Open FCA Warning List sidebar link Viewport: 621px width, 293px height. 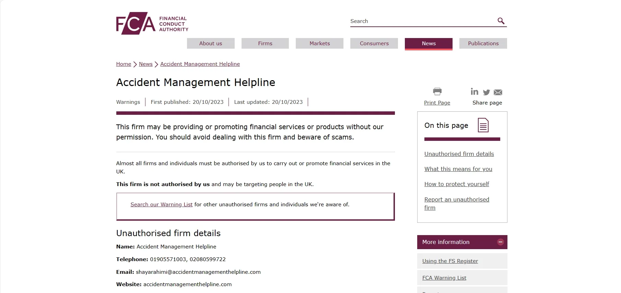(x=444, y=278)
